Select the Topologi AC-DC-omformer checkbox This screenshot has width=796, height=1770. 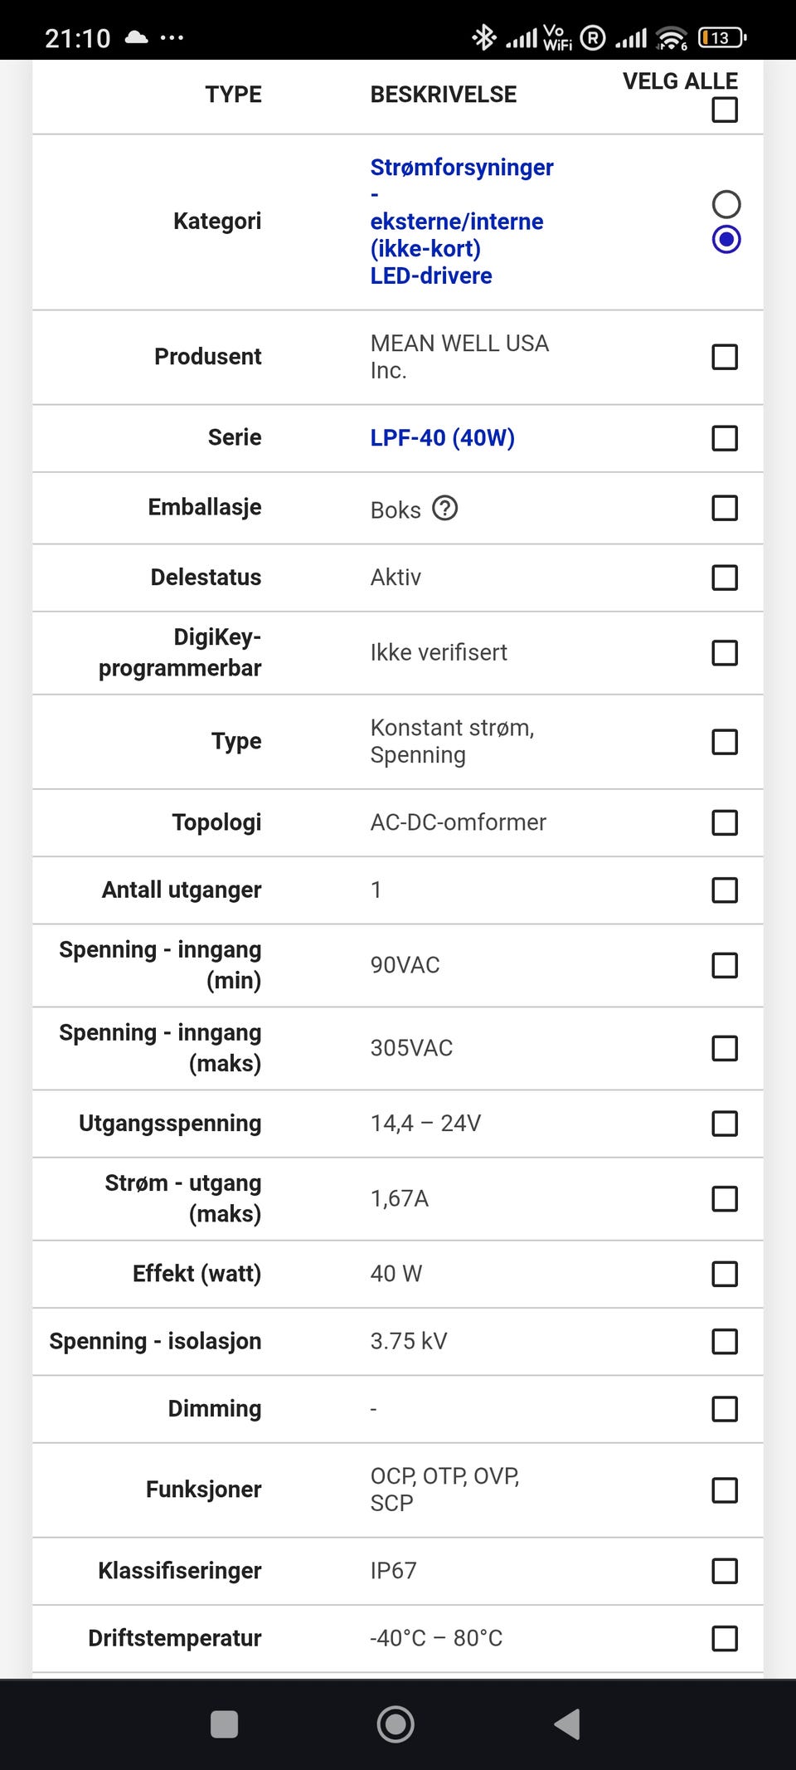coord(725,822)
